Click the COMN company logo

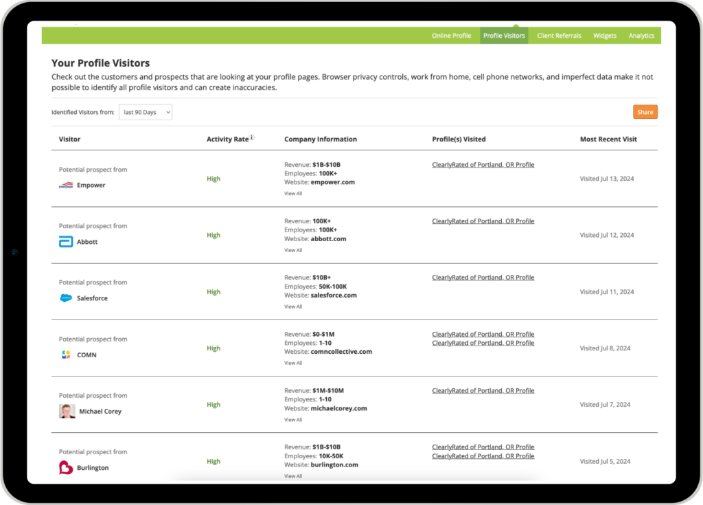point(66,355)
